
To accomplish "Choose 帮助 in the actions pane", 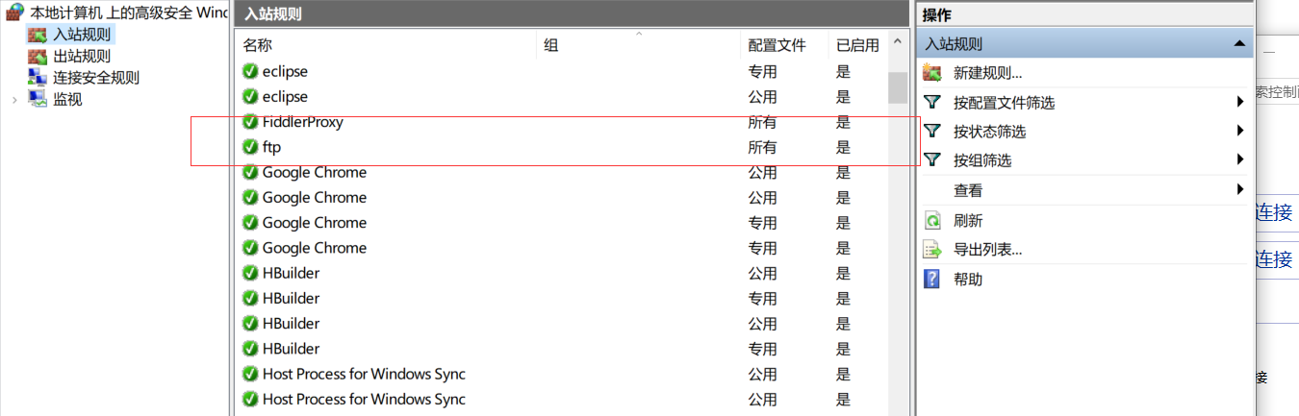I will pos(968,280).
